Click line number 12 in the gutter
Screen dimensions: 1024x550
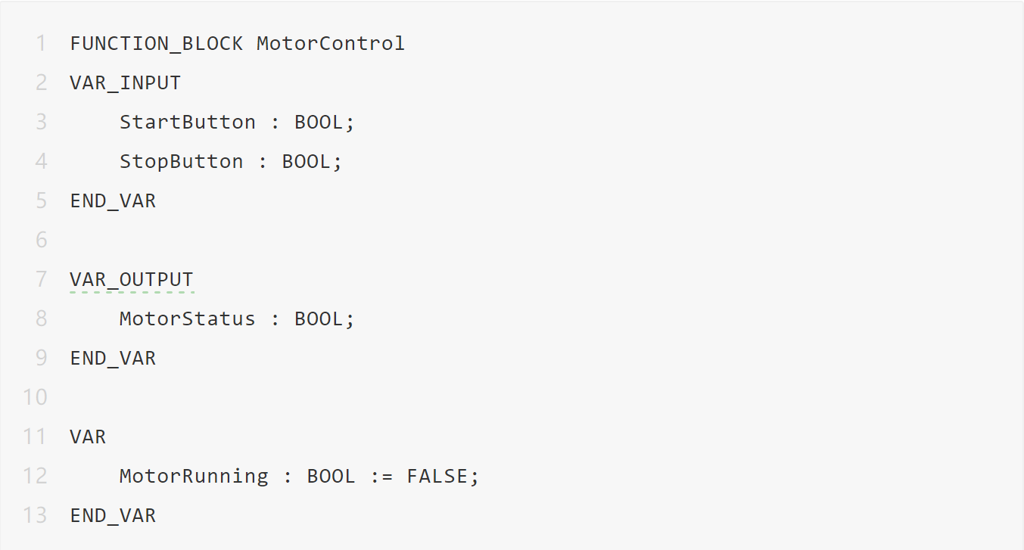pos(36,476)
